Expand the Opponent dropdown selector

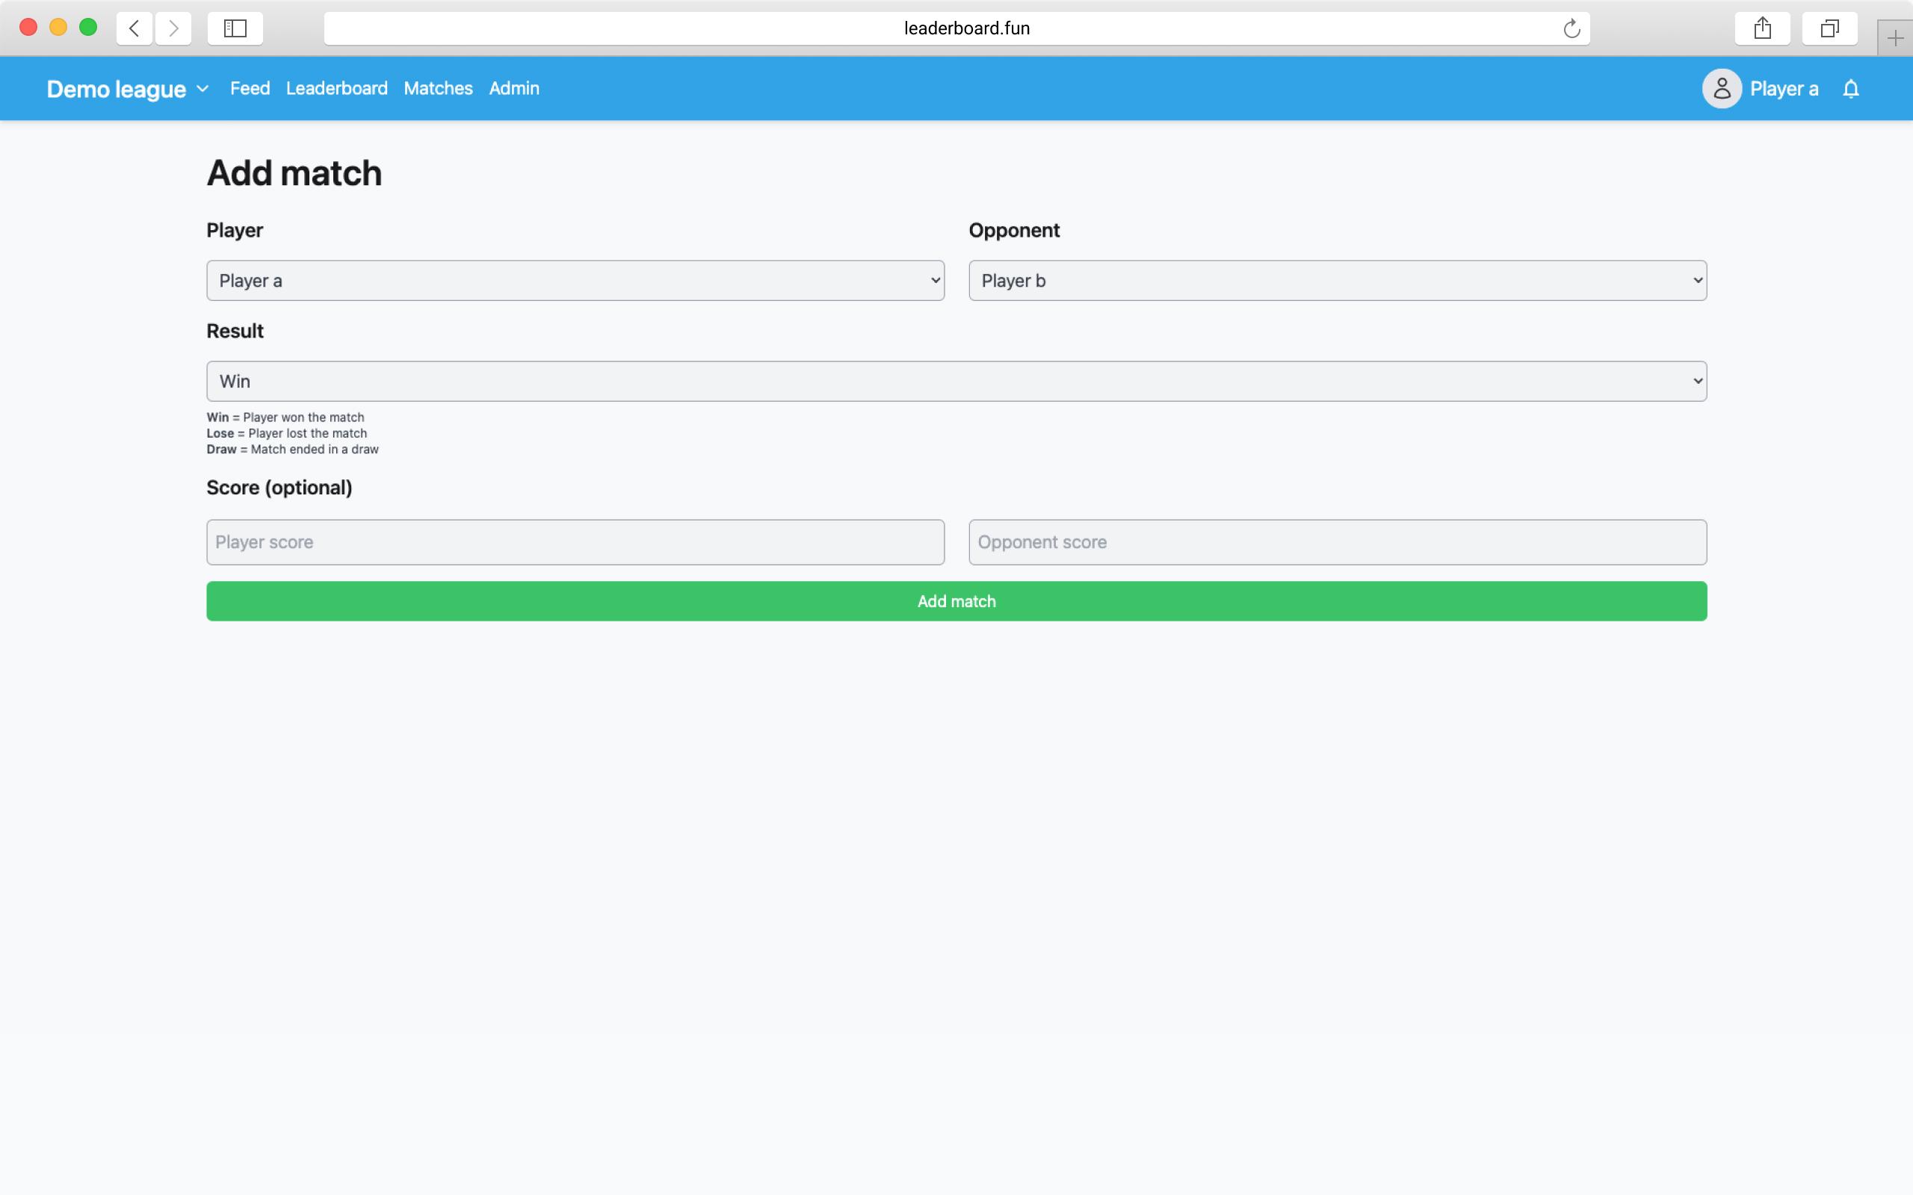point(1338,279)
